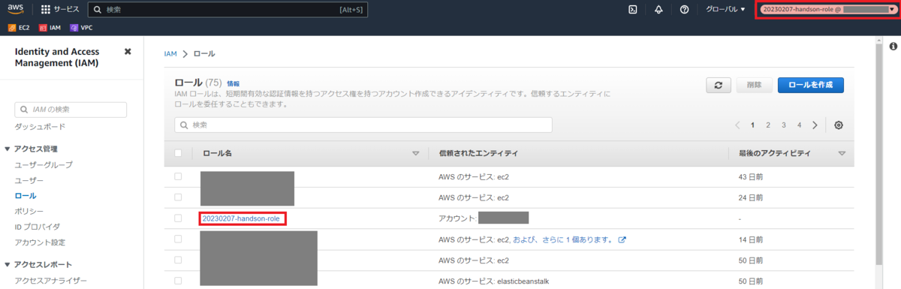The image size is (901, 289).
Task: Click page 1 in the pagination
Action: 752,125
